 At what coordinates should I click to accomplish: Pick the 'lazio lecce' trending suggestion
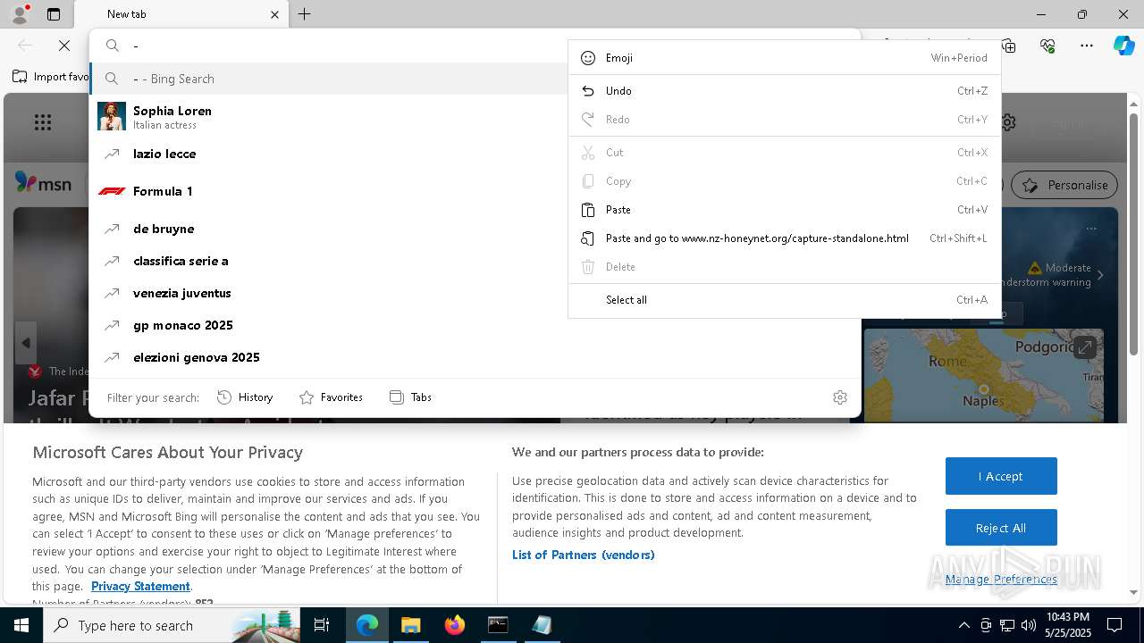328,154
